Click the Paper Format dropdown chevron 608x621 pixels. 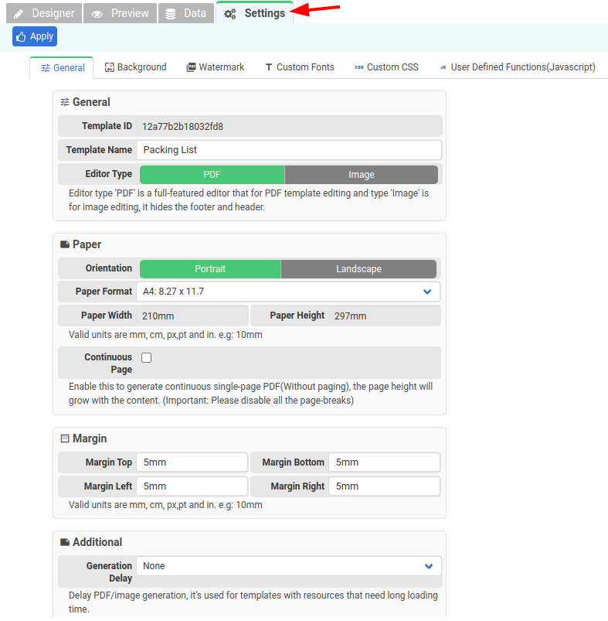[x=427, y=292]
